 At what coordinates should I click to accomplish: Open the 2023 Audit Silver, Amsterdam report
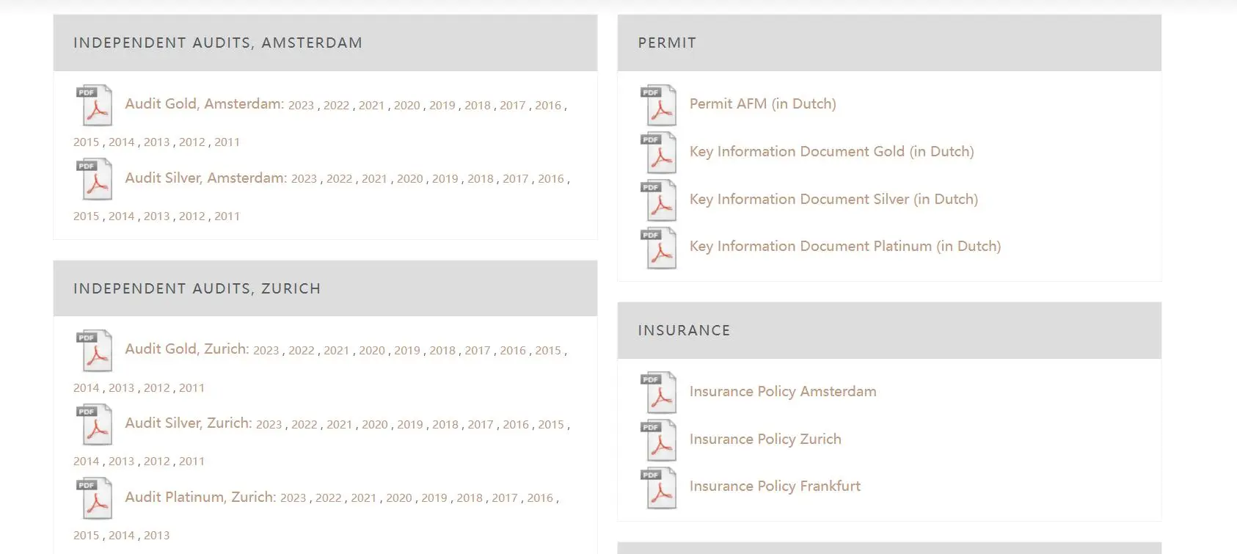tap(304, 179)
